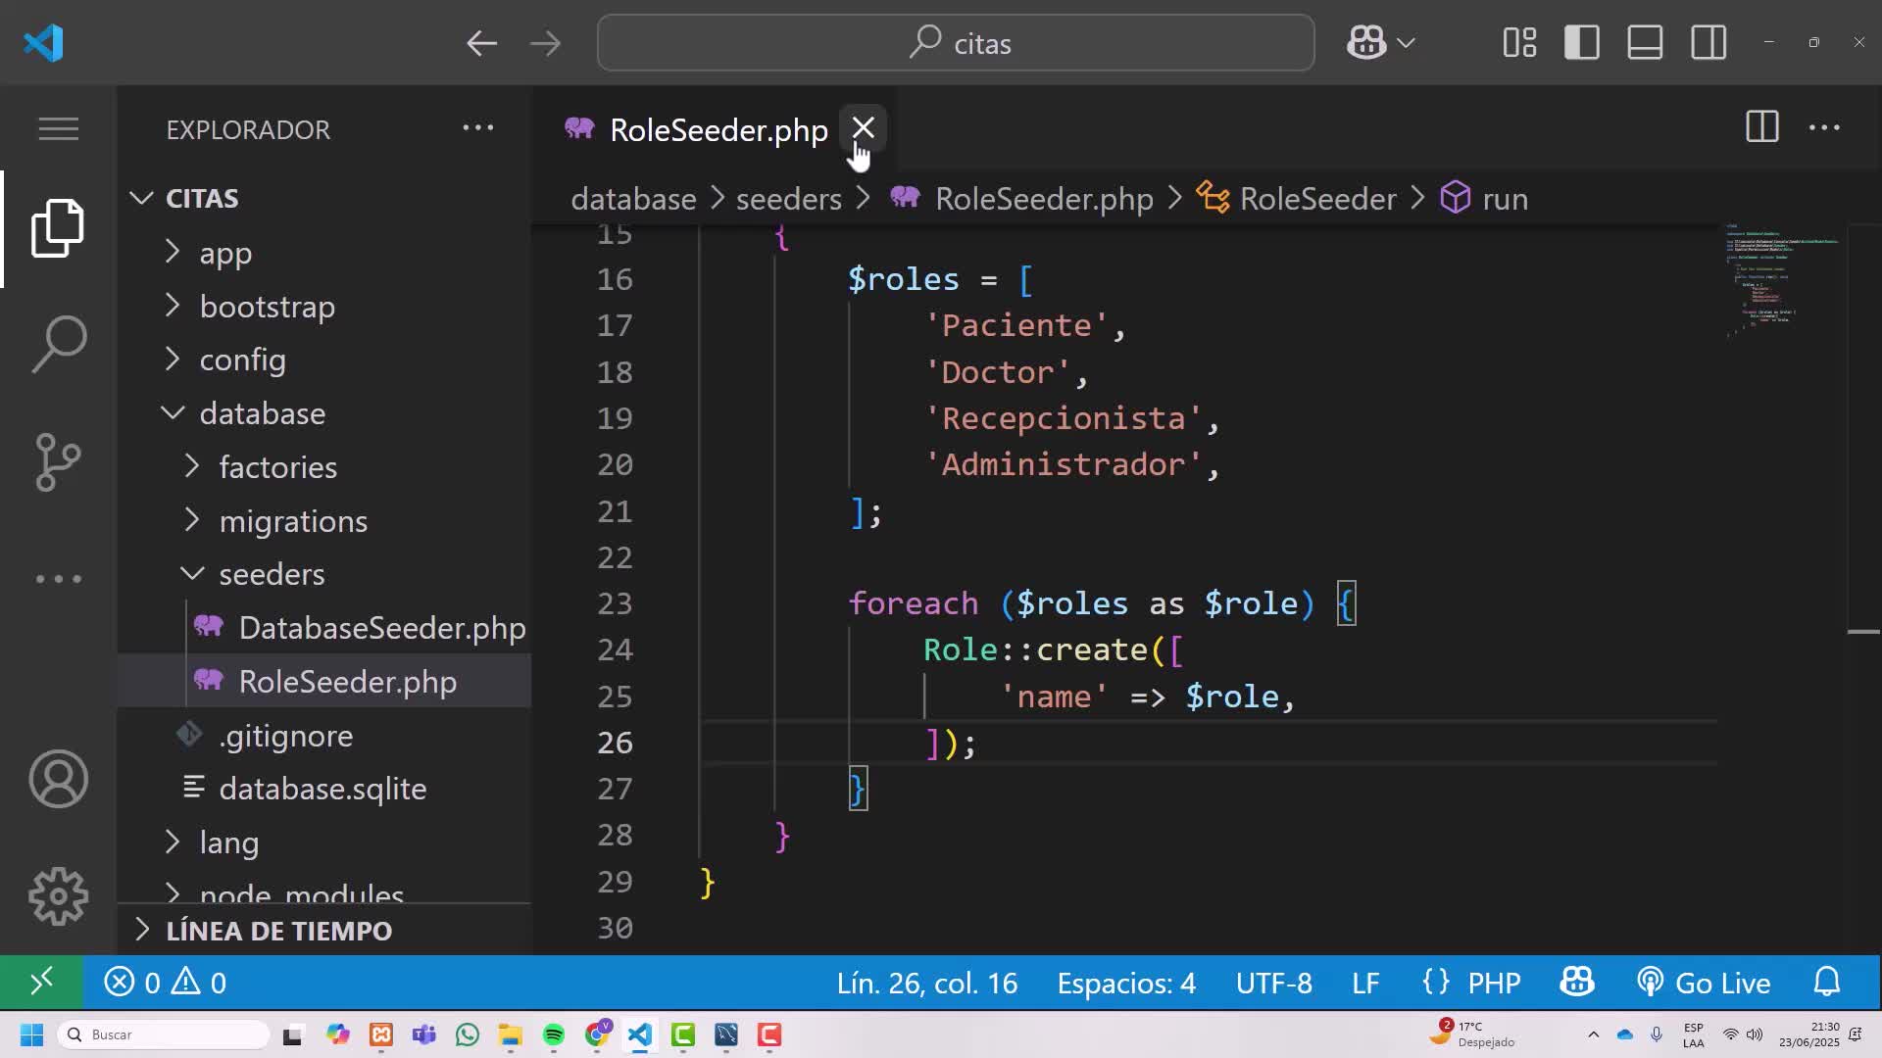Open the .gitignore file
1882x1058 pixels.
(x=324, y=736)
